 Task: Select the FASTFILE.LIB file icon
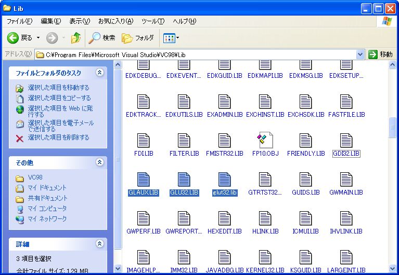346,102
